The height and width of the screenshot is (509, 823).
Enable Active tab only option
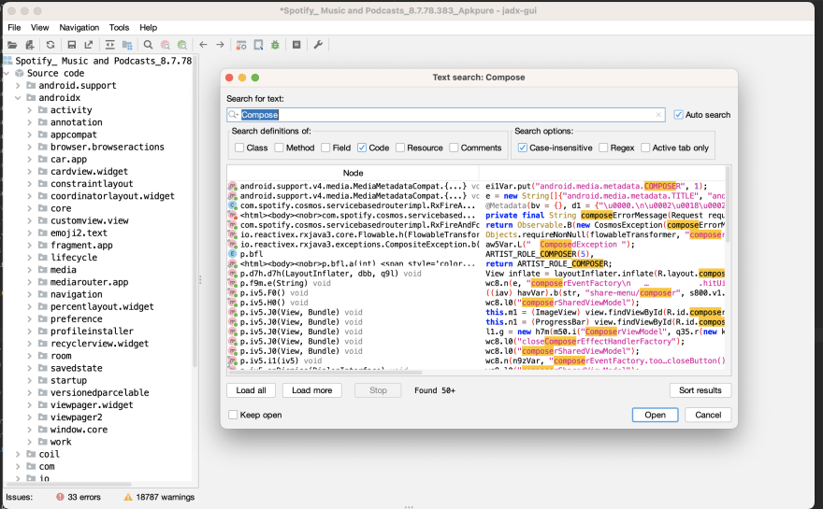tap(645, 148)
